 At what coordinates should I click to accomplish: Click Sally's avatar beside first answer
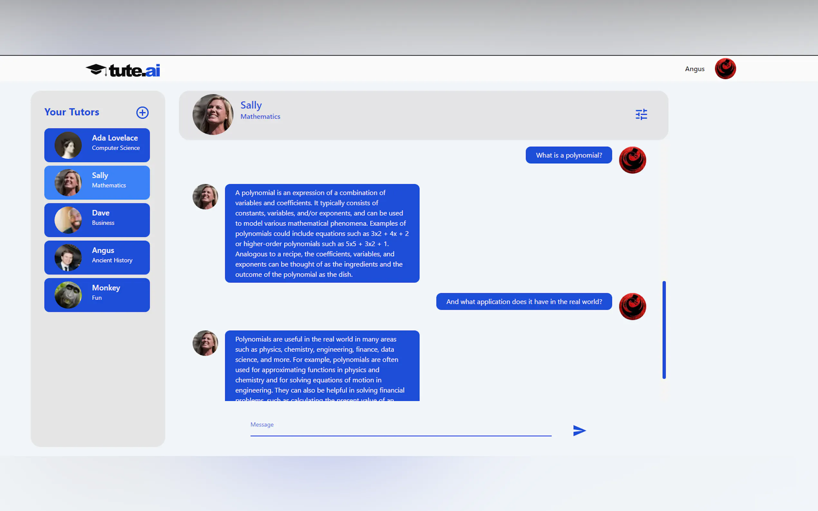205,197
